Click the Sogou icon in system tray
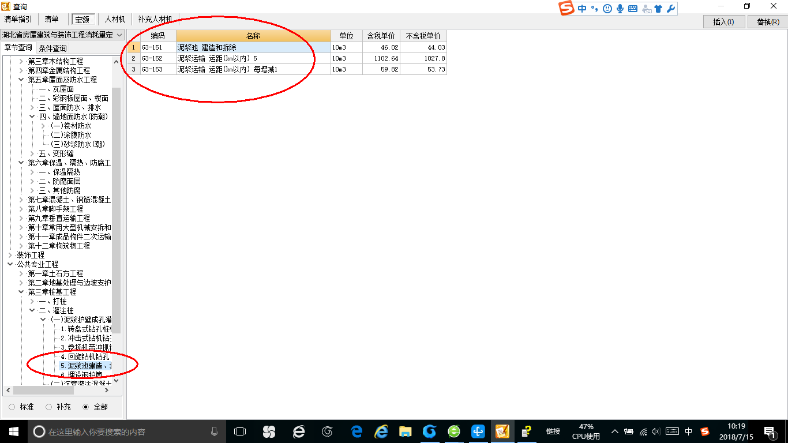 coord(705,431)
